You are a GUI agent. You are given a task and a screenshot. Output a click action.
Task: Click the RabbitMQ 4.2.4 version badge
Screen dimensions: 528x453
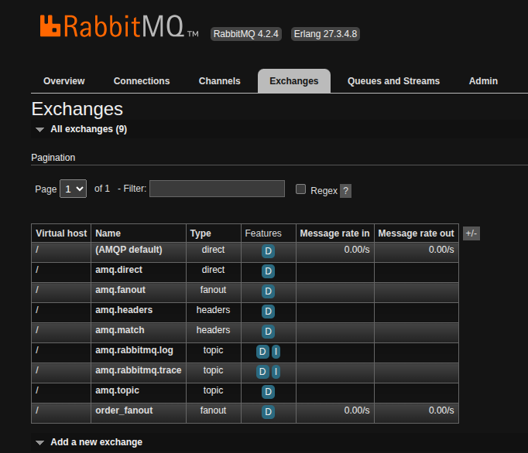click(x=246, y=34)
